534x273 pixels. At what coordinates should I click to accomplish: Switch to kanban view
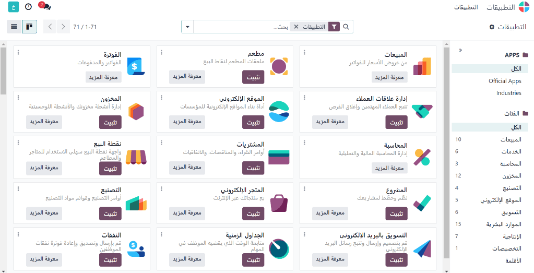tap(30, 27)
